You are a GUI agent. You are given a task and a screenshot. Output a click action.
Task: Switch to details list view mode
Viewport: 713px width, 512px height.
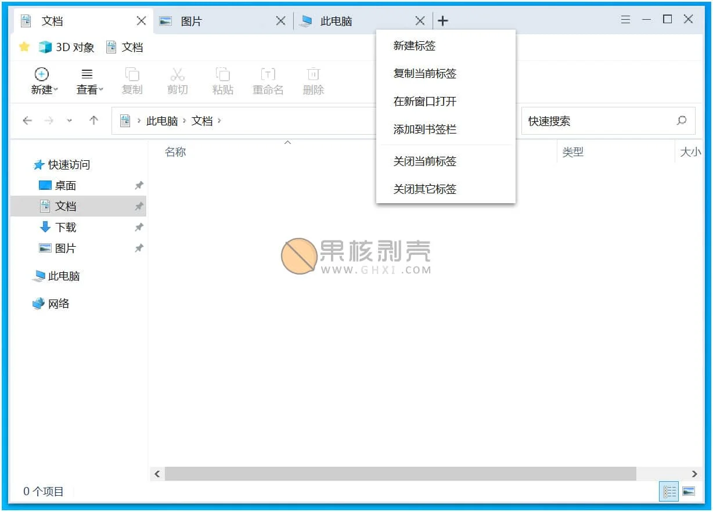click(x=669, y=492)
